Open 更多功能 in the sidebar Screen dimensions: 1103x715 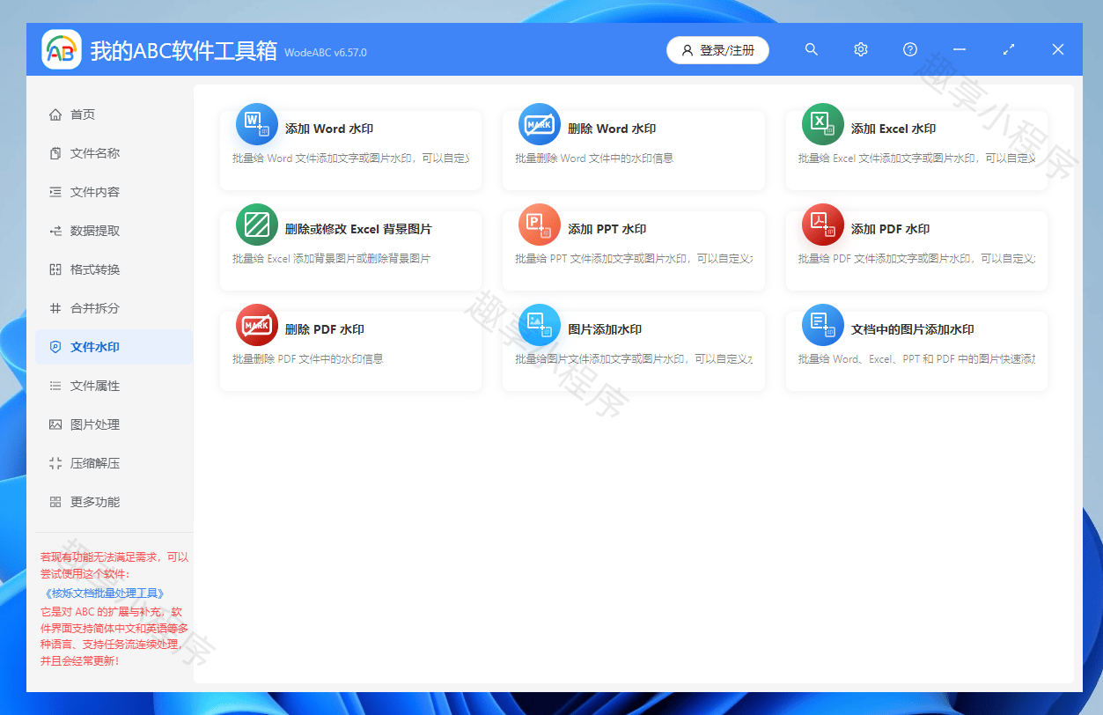[x=114, y=502]
